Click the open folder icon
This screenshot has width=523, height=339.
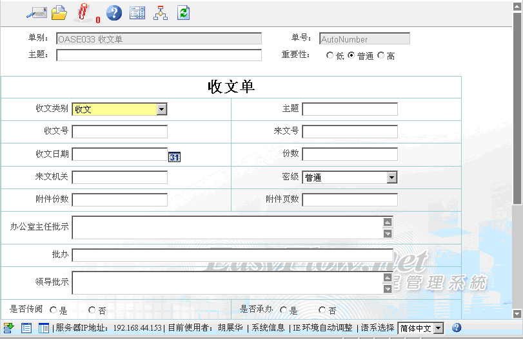pos(59,12)
